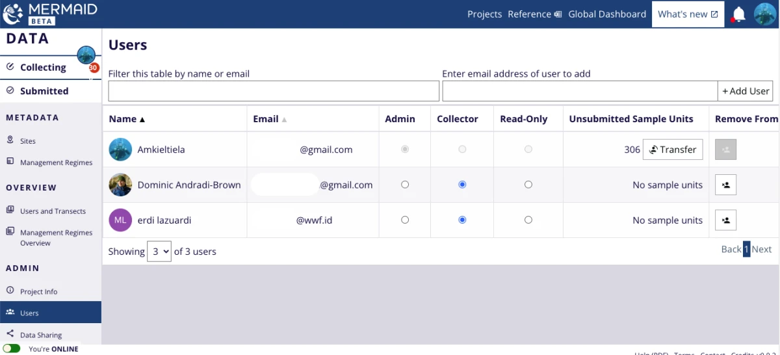
Task: Remove Dominic Andradi-Brown from project
Action: click(x=725, y=185)
